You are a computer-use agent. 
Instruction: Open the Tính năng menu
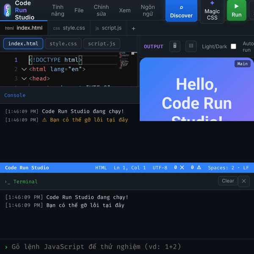coord(58,10)
